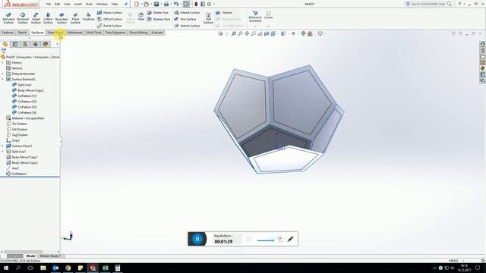This screenshot has width=486, height=273.
Task: Select the Boundary Surface tool
Action: pos(62,18)
